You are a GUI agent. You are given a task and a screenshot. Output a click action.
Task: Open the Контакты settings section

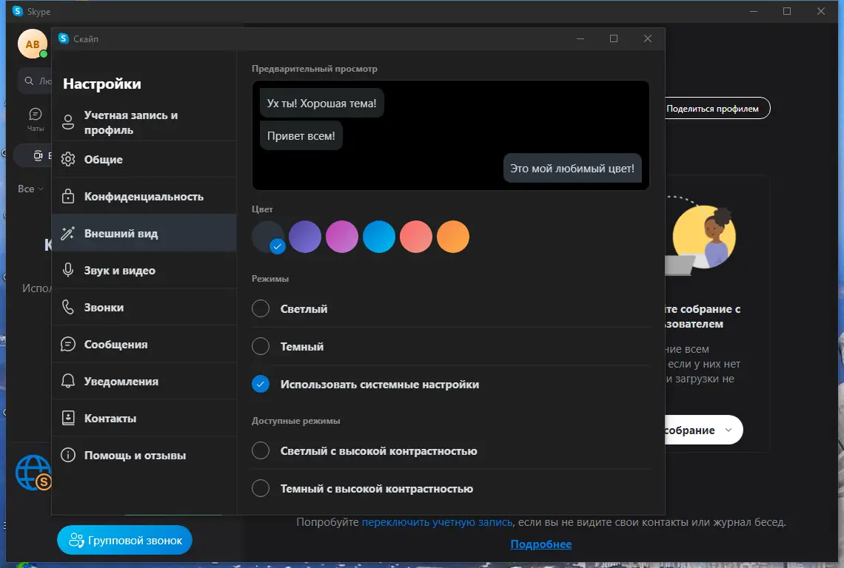pos(144,418)
